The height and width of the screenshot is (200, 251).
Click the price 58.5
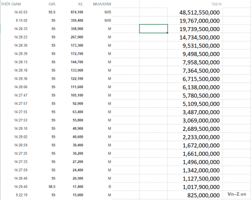point(52,186)
